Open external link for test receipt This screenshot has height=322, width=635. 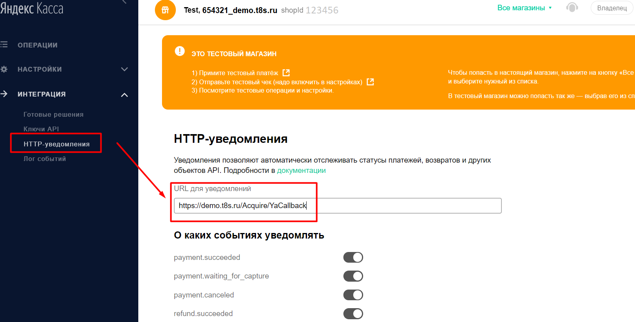pos(370,82)
